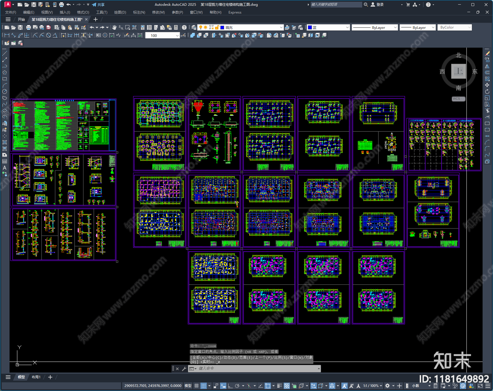Toggle snap mode in status bar
The image size is (493, 391).
coord(203,386)
